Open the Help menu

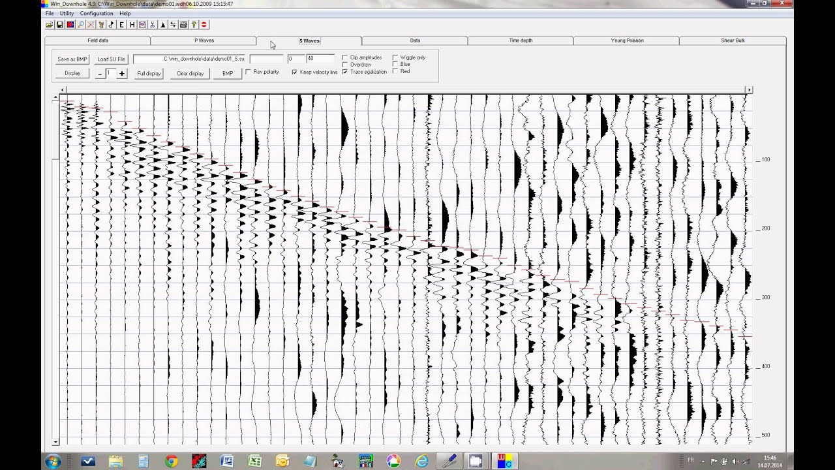click(125, 13)
